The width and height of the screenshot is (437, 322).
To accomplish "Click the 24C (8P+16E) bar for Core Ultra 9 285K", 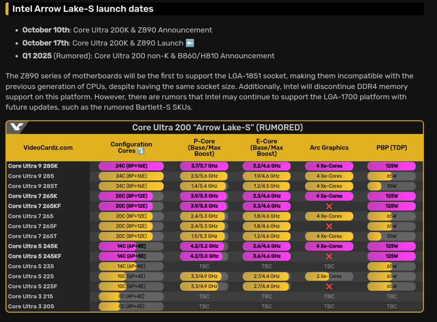I will 131,166.
